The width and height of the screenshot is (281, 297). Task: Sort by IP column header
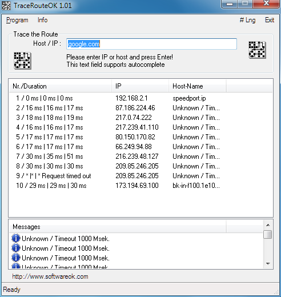coord(140,86)
